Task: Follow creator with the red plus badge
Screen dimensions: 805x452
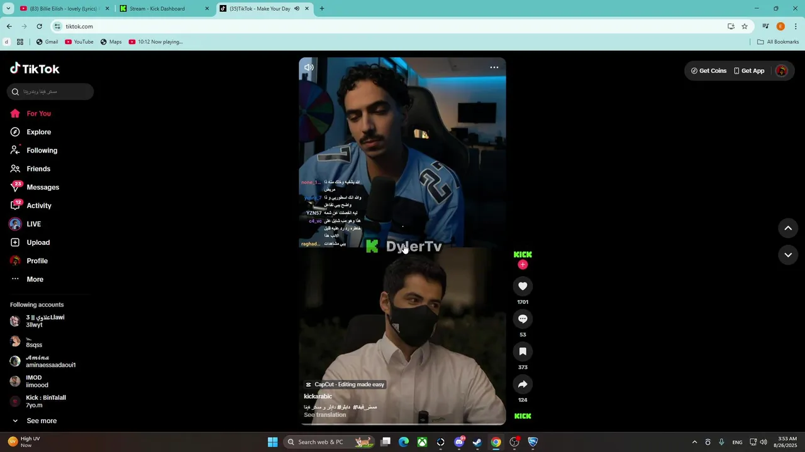Action: coord(523,265)
